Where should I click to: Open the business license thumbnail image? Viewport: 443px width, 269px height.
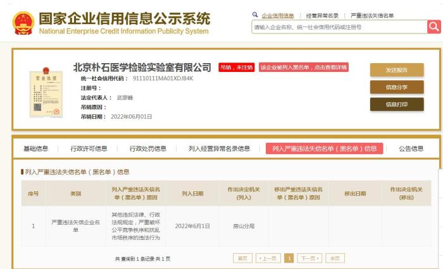pos(46,93)
